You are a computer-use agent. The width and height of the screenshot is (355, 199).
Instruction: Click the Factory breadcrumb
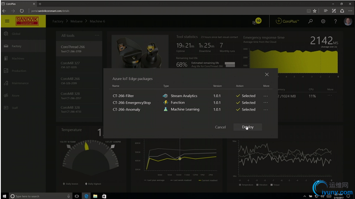point(58,21)
